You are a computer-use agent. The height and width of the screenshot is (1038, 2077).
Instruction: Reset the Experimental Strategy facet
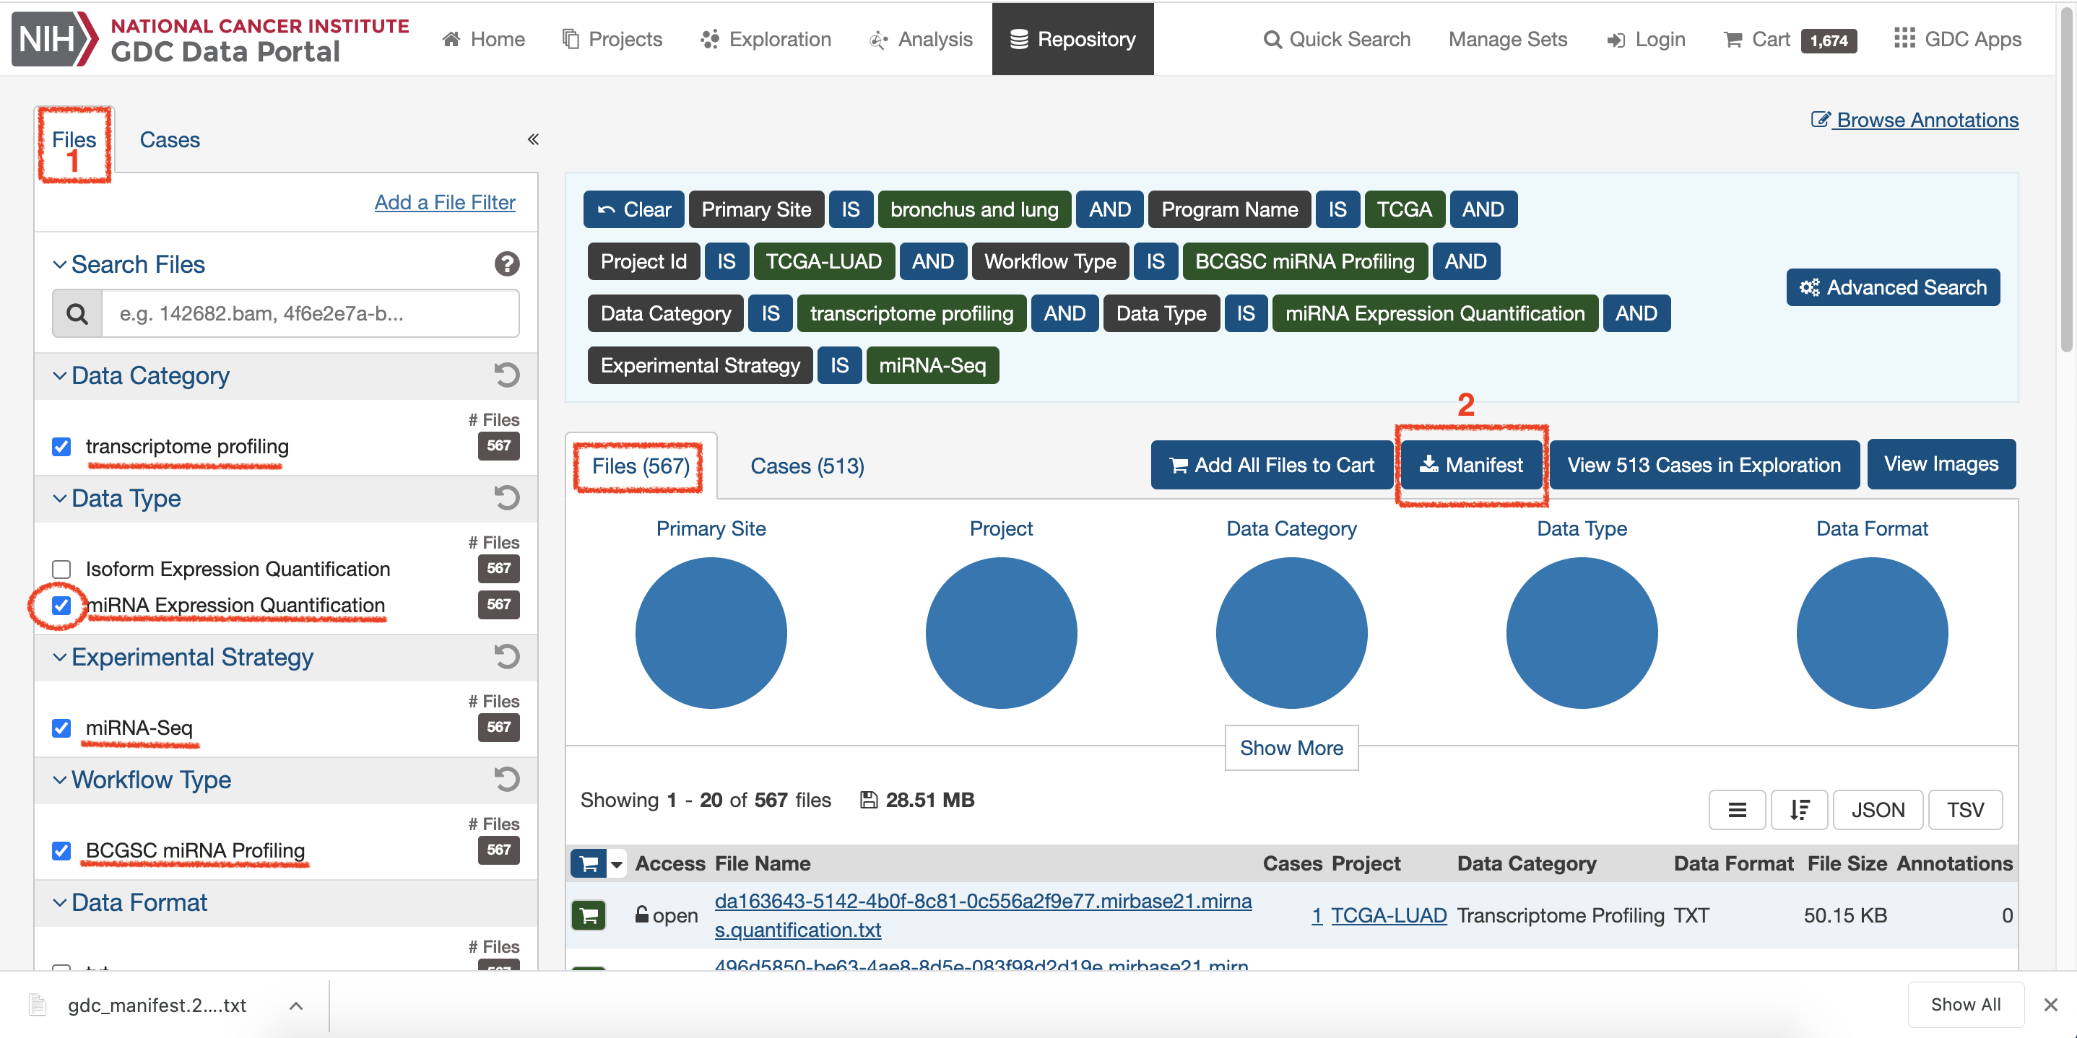pos(506,656)
